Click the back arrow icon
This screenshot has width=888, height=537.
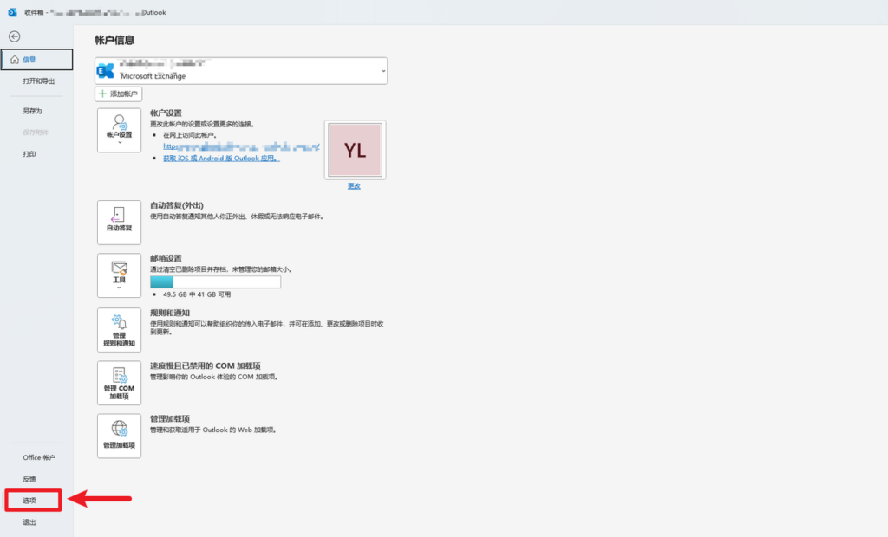(14, 36)
